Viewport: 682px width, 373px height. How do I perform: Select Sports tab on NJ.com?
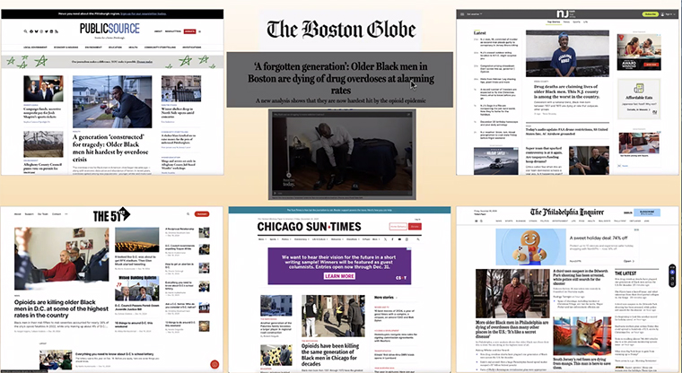pos(577,22)
